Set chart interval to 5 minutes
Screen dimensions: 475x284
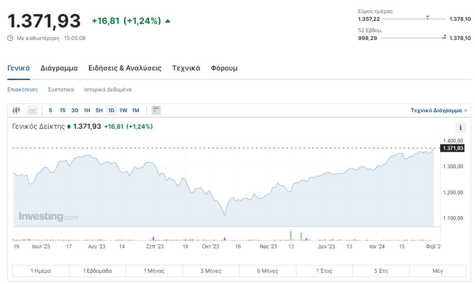pos(50,110)
